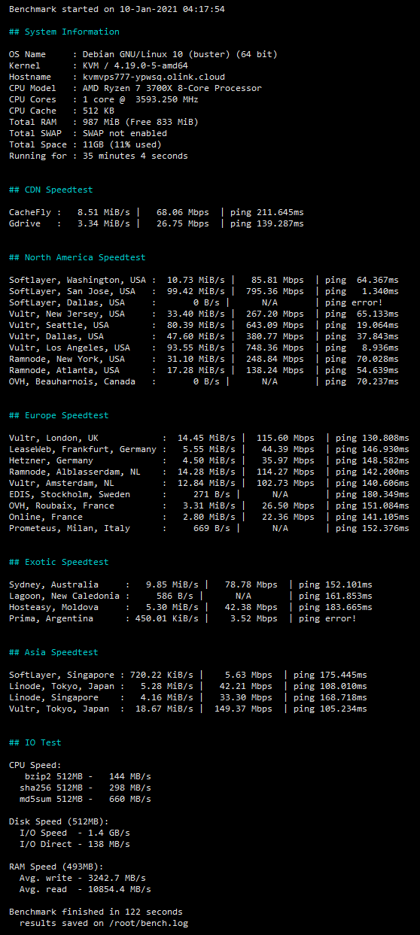Select hostname kvmvps777-ypwsq.olink.cloud text

(x=154, y=77)
